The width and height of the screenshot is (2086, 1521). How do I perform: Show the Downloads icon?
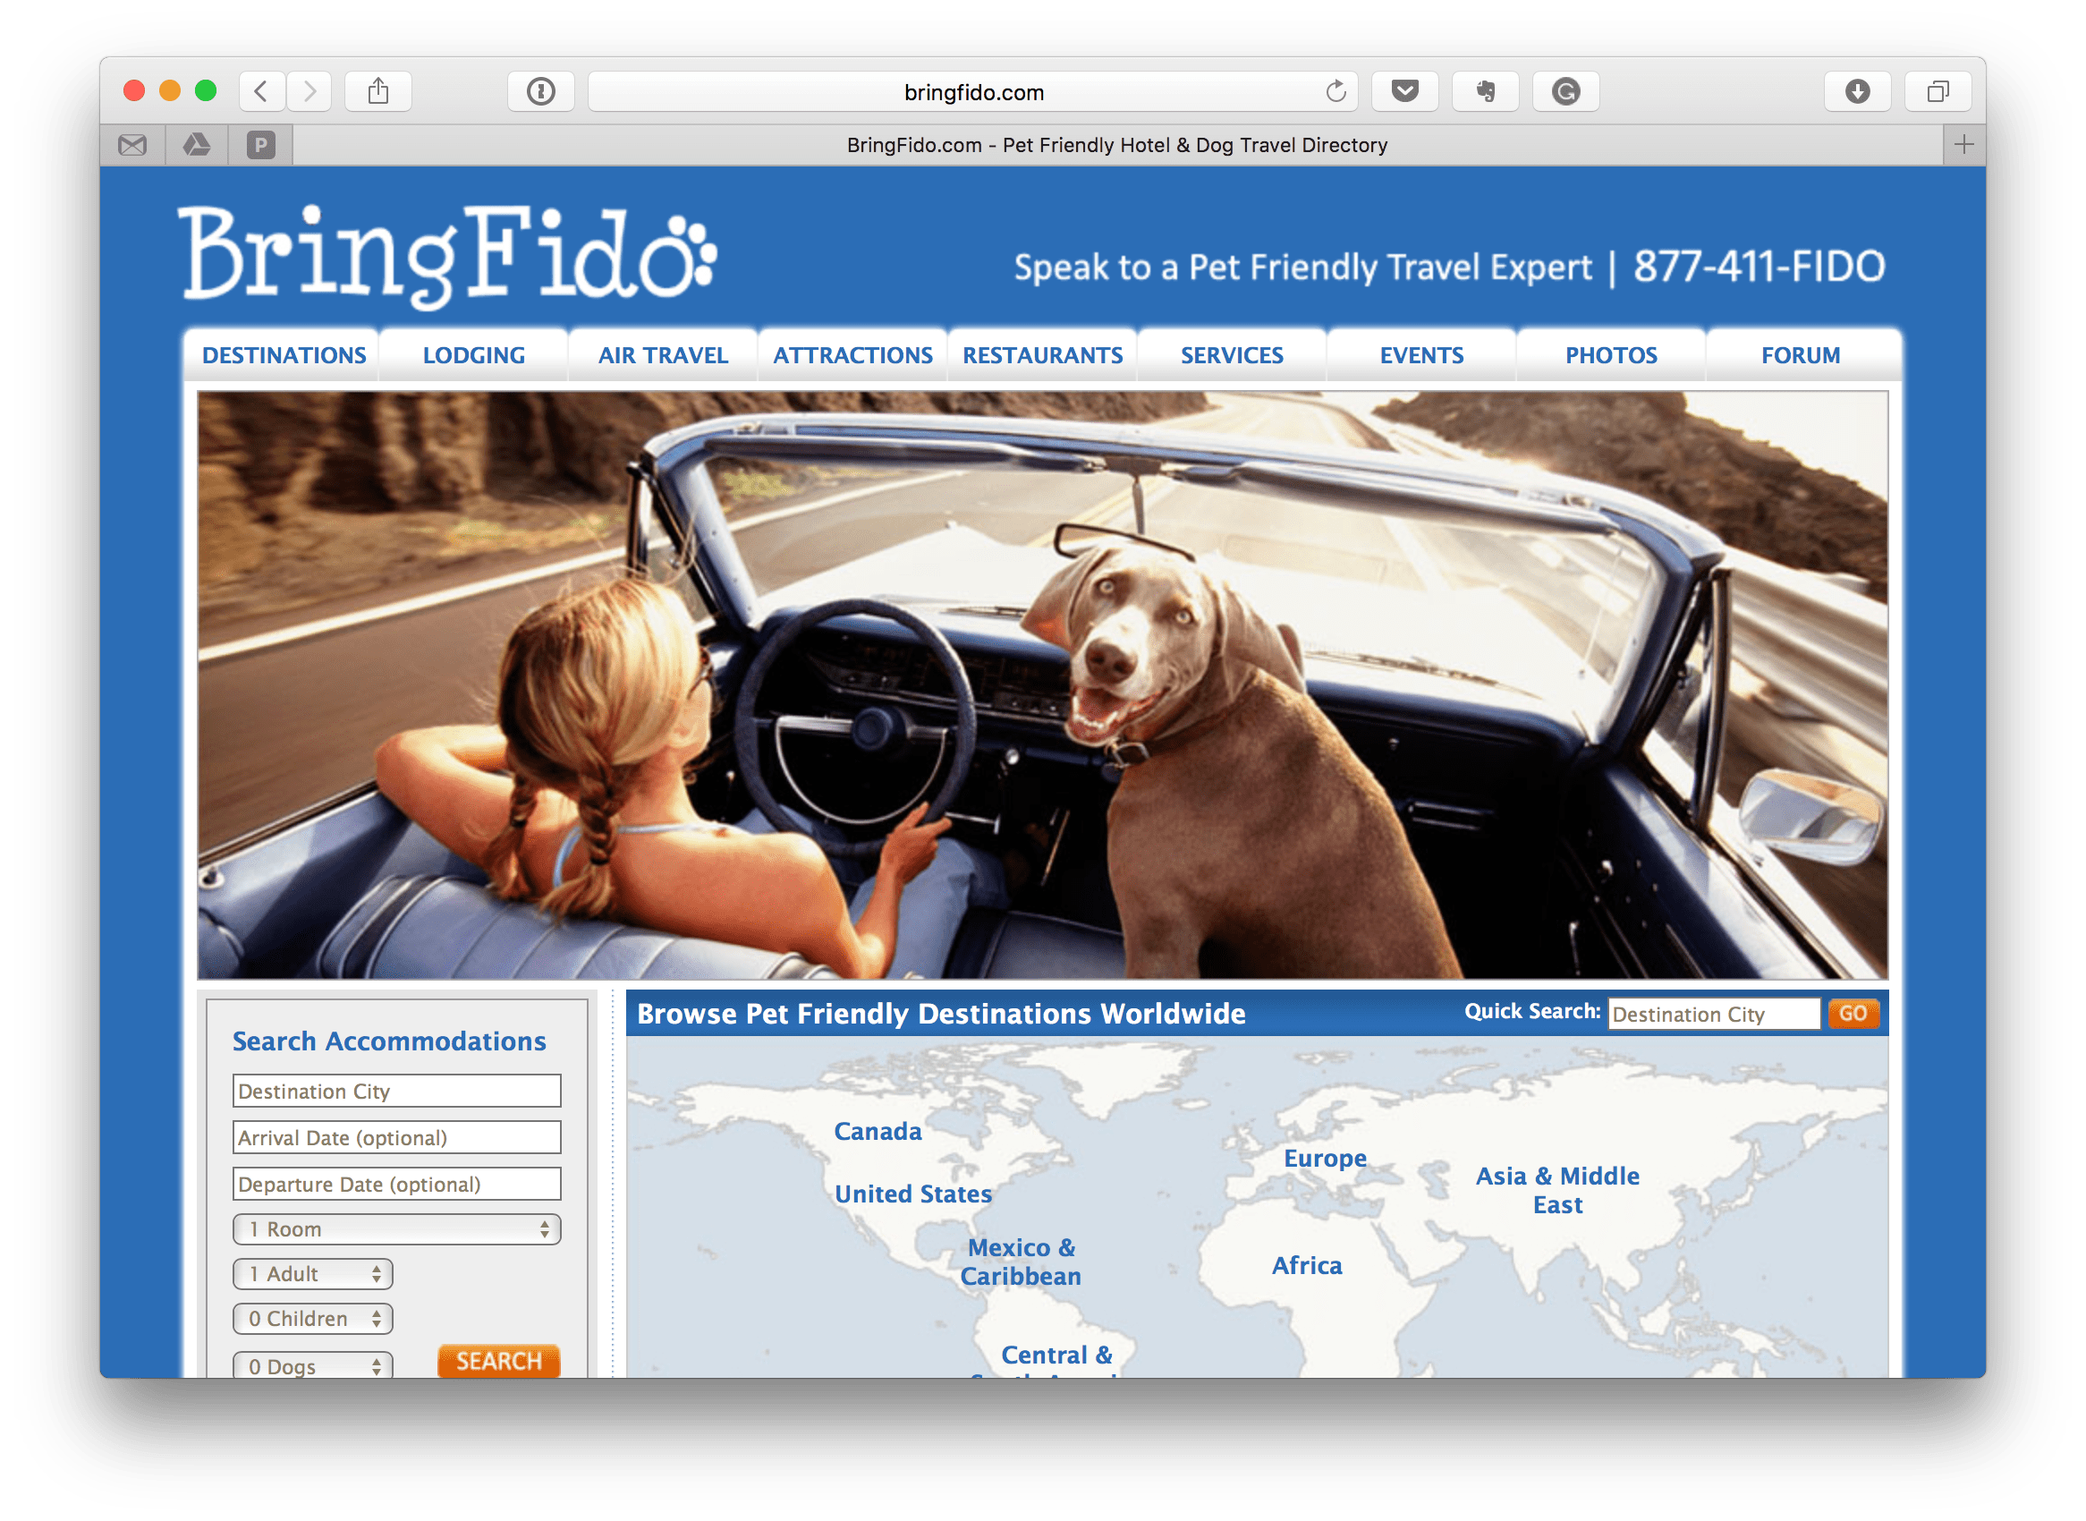[x=1858, y=91]
